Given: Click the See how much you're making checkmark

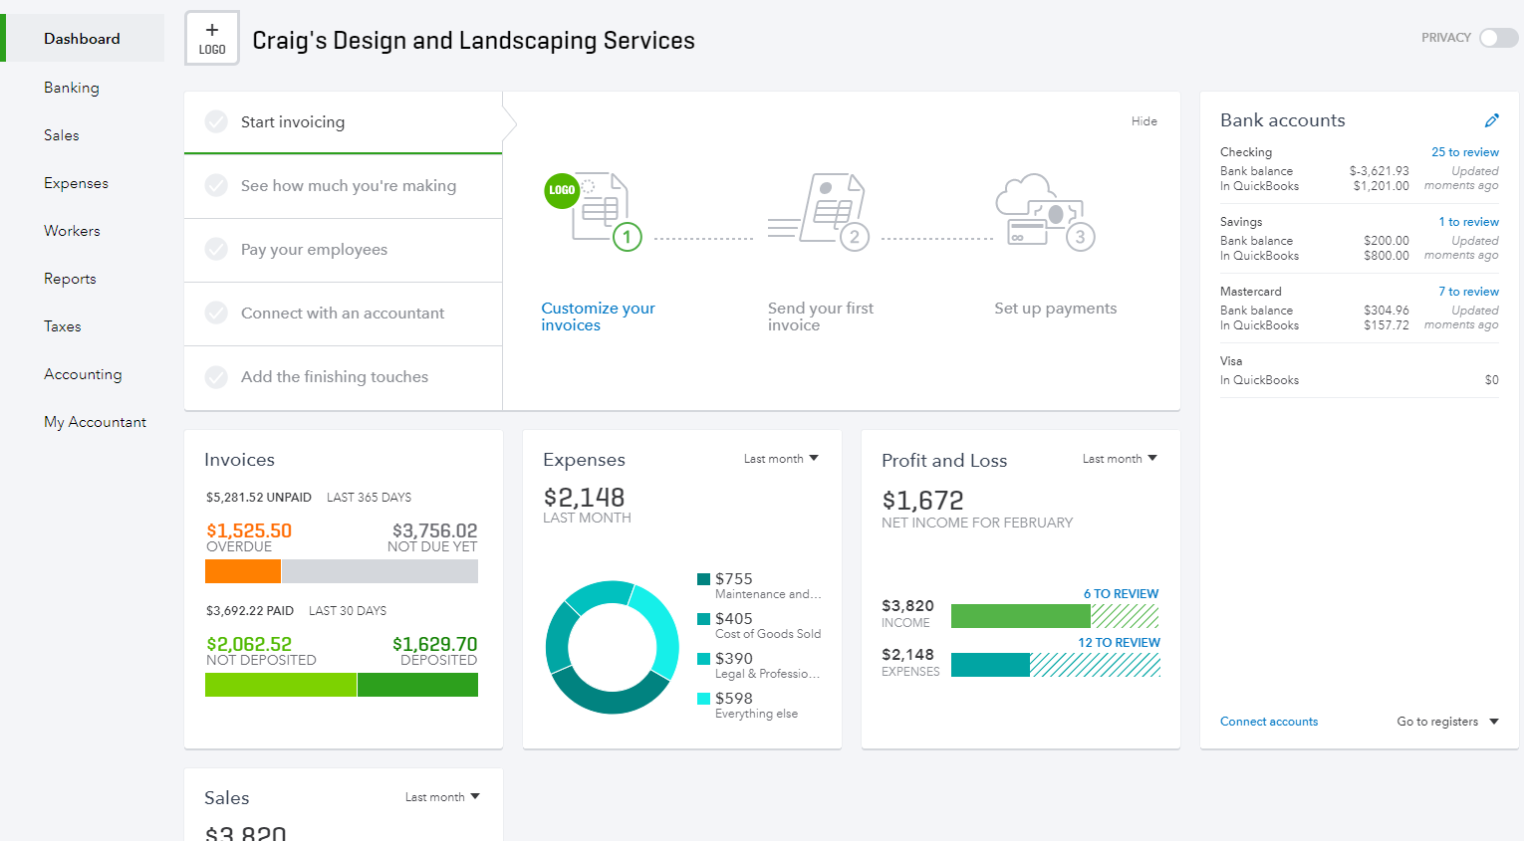Looking at the screenshot, I should pos(216,185).
